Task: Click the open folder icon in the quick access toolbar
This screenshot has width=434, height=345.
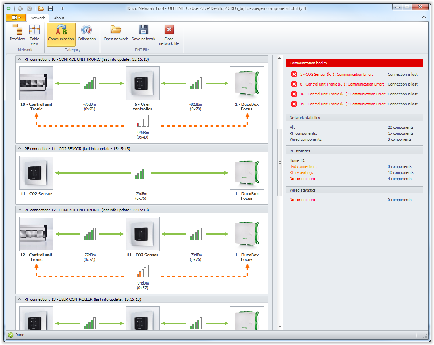Action: tap(41, 8)
